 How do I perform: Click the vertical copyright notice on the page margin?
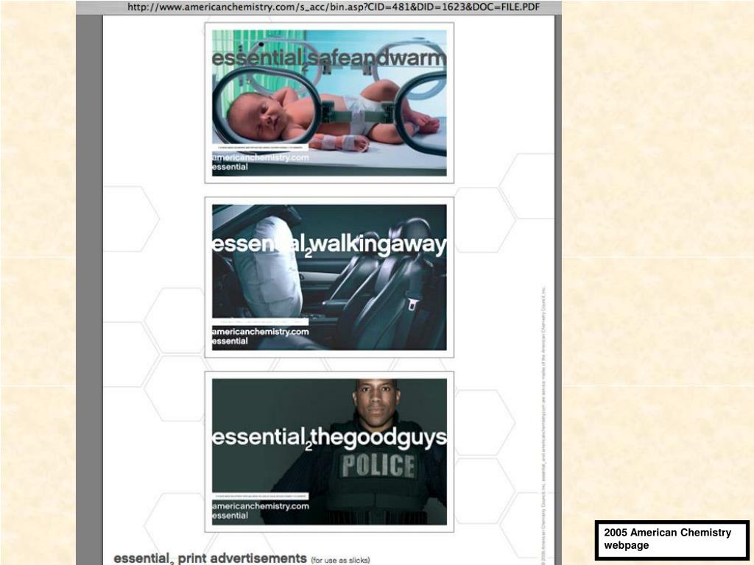point(544,424)
